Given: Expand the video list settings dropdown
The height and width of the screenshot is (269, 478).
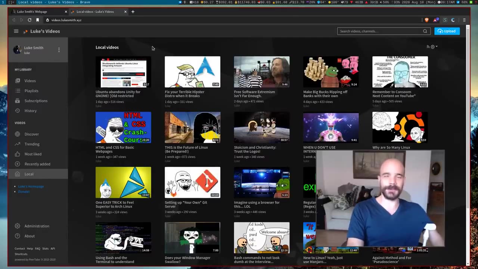Looking at the screenshot, I should [x=434, y=47].
